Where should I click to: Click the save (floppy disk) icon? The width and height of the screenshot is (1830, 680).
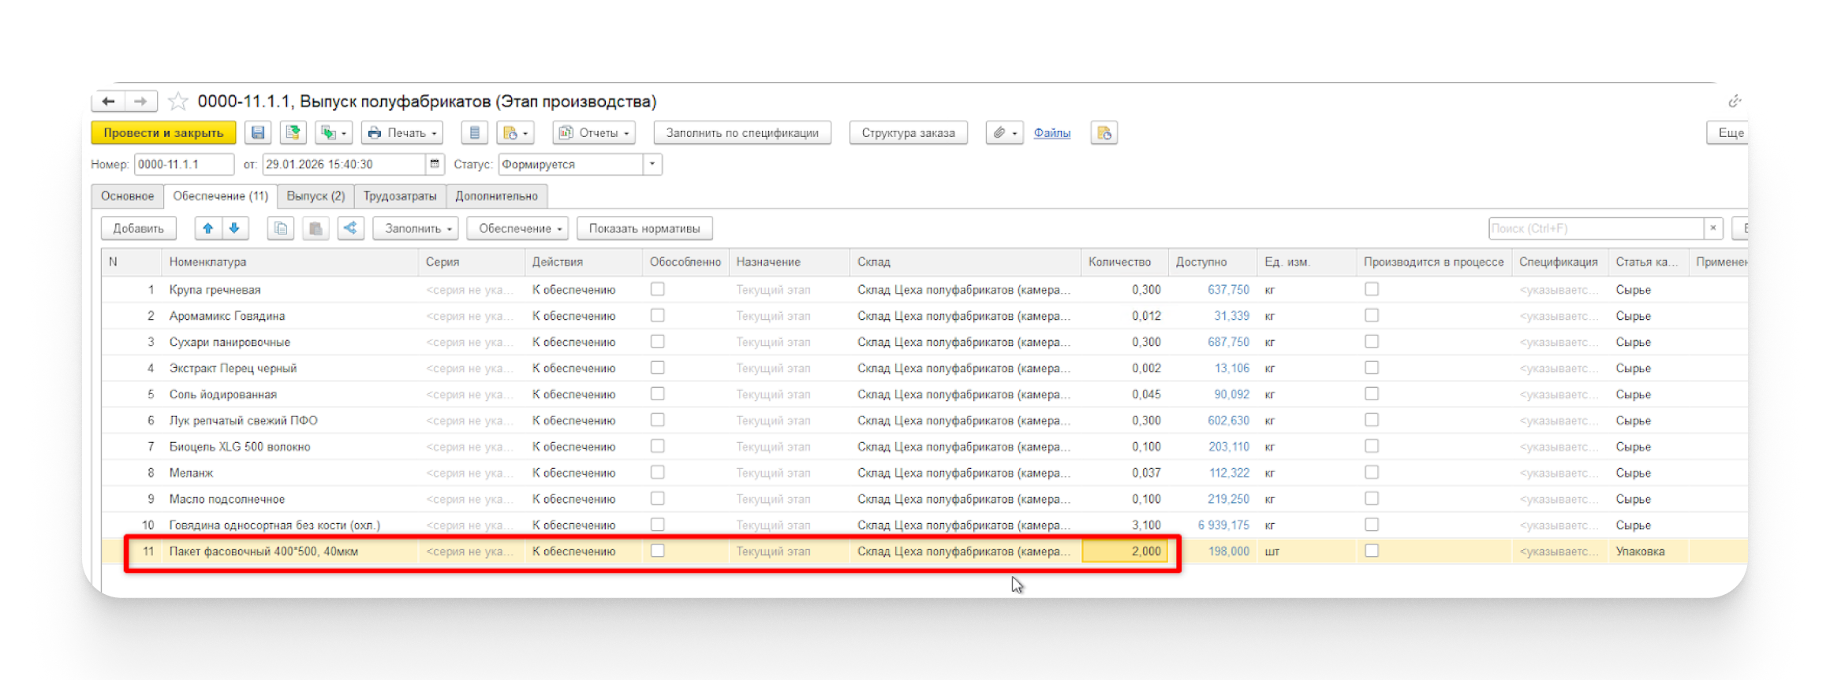[x=258, y=133]
